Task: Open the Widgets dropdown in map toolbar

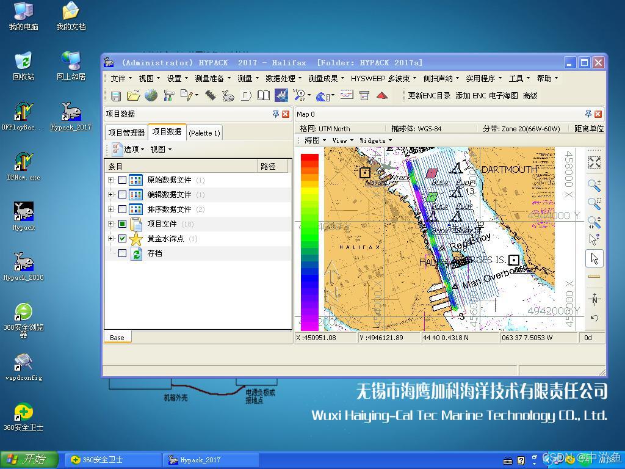Action: 375,140
